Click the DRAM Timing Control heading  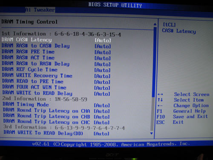pos(29,22)
